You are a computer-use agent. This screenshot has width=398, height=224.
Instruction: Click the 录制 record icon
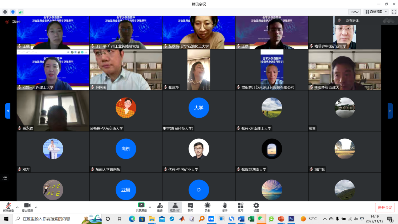coord(207,207)
